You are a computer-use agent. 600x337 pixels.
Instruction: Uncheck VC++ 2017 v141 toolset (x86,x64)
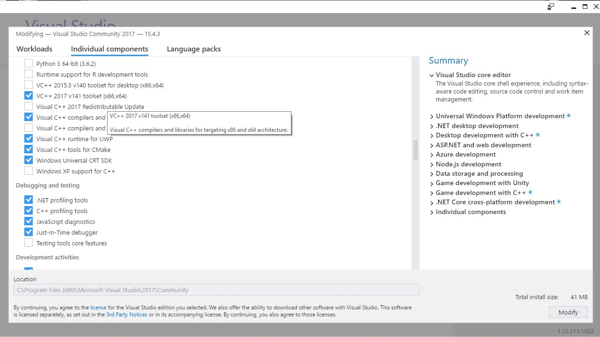point(29,96)
